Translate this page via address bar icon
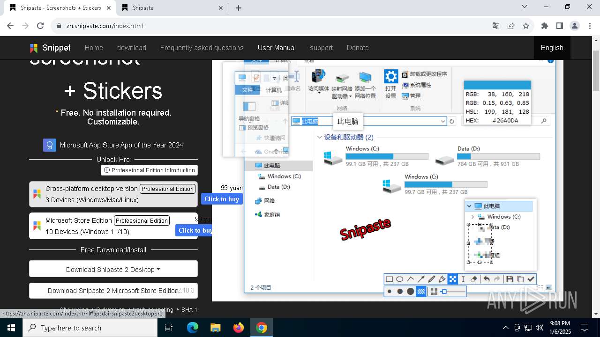 (x=496, y=26)
